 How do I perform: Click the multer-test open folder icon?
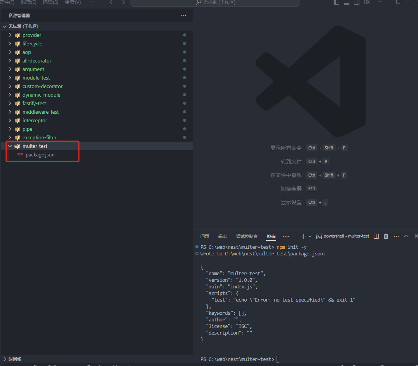pos(17,146)
